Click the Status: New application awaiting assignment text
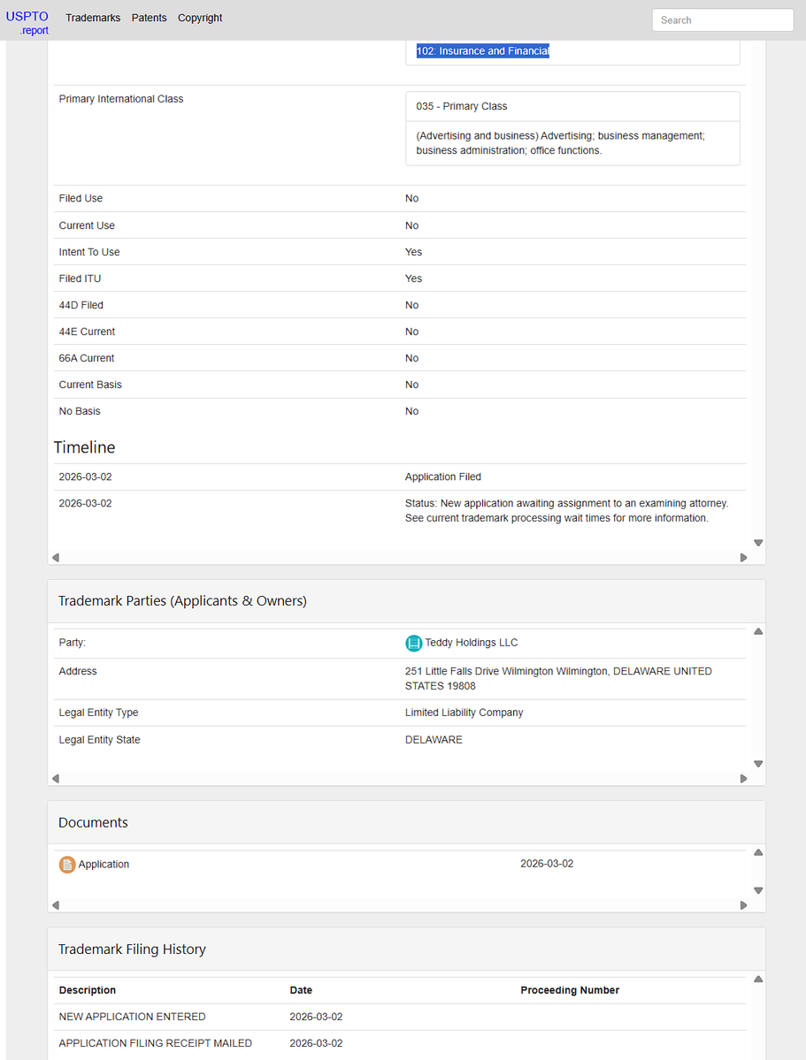This screenshot has width=806, height=1060. (x=567, y=510)
